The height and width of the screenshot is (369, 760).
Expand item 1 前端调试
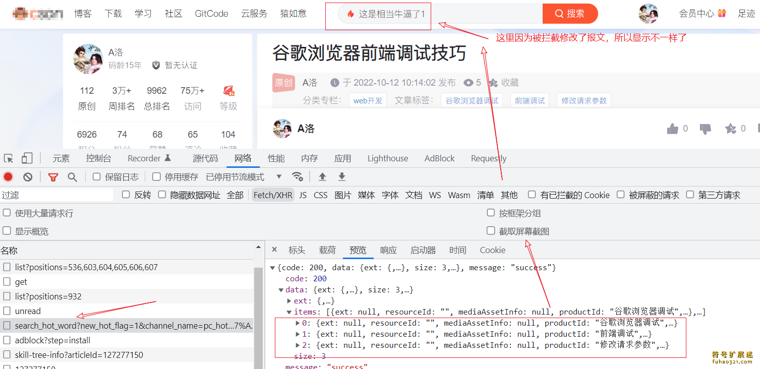point(298,334)
